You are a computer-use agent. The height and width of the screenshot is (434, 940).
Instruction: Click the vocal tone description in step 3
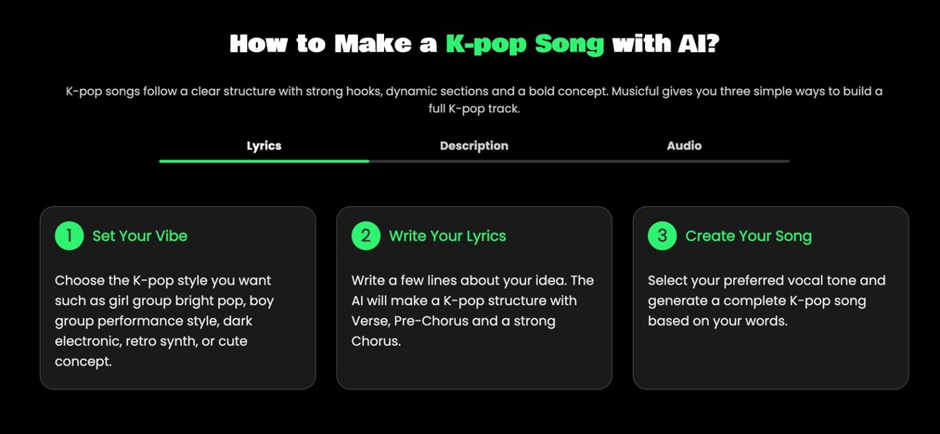coord(766,301)
